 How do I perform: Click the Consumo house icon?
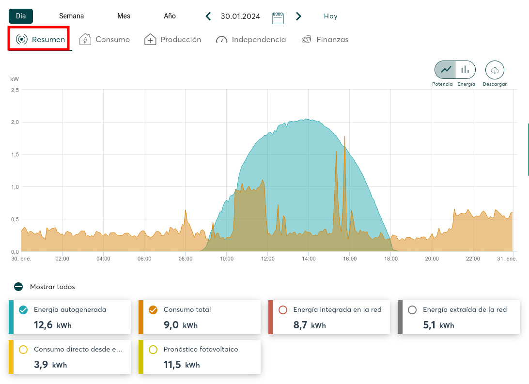[x=85, y=40]
